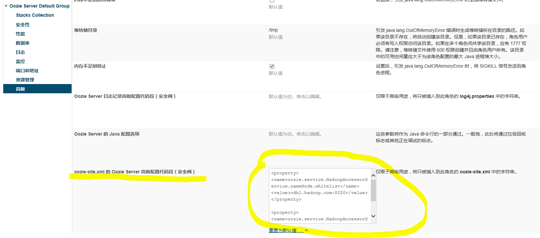
Task: Click the 堆转储目录 setting label
Action: (86, 30)
